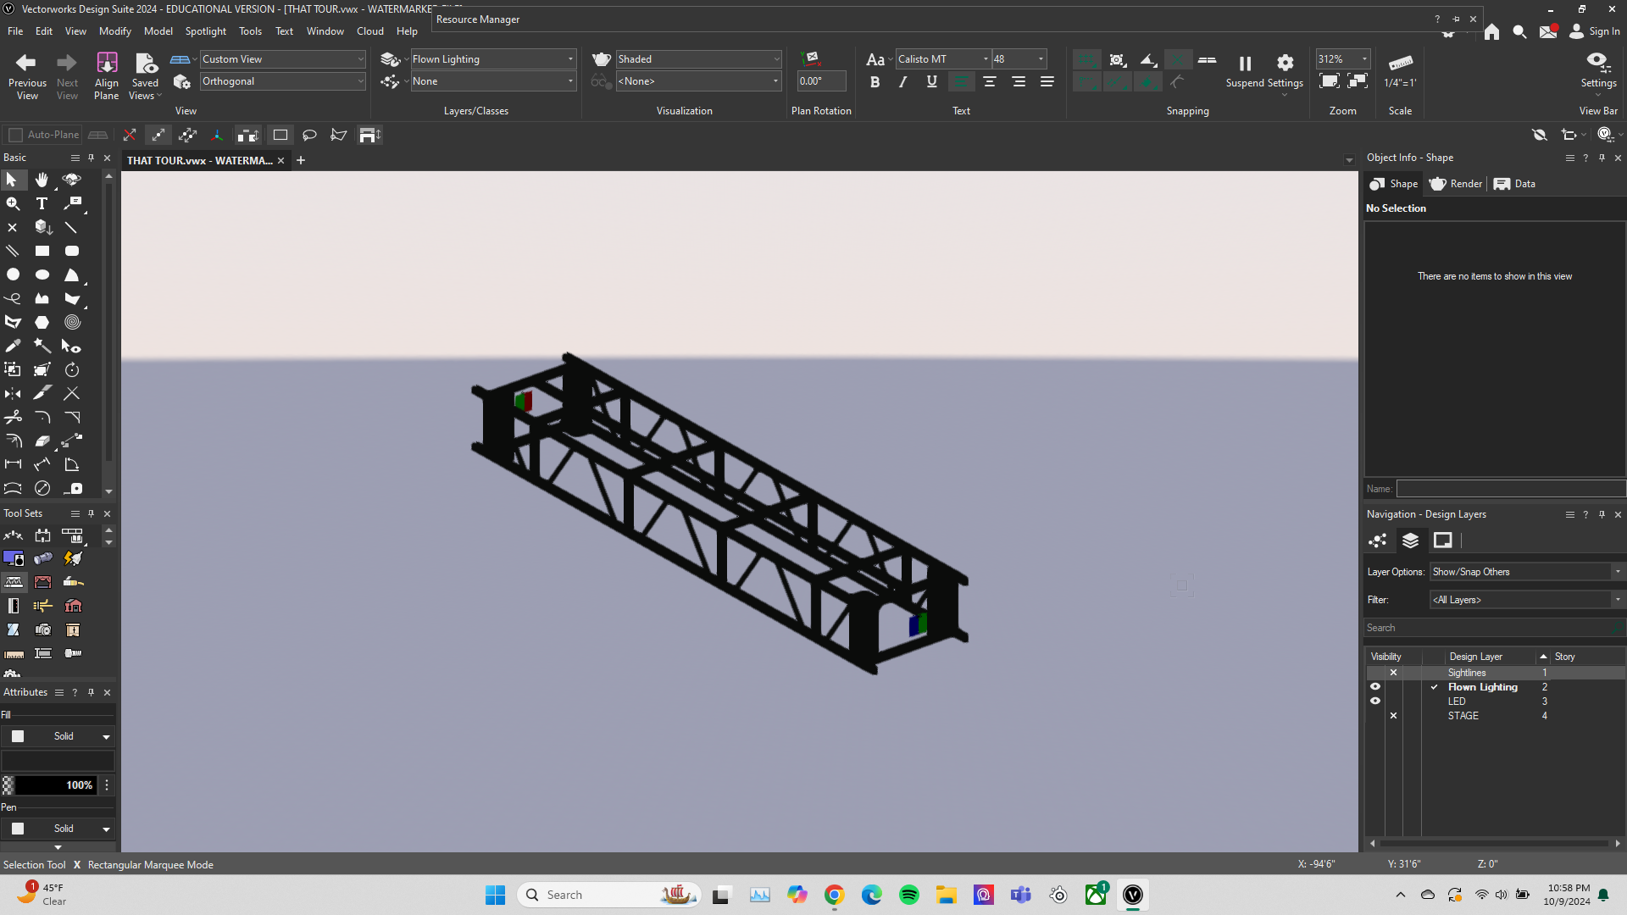1627x915 pixels.
Task: Click the Suspend snapping icon
Action: pyautogui.click(x=1245, y=64)
